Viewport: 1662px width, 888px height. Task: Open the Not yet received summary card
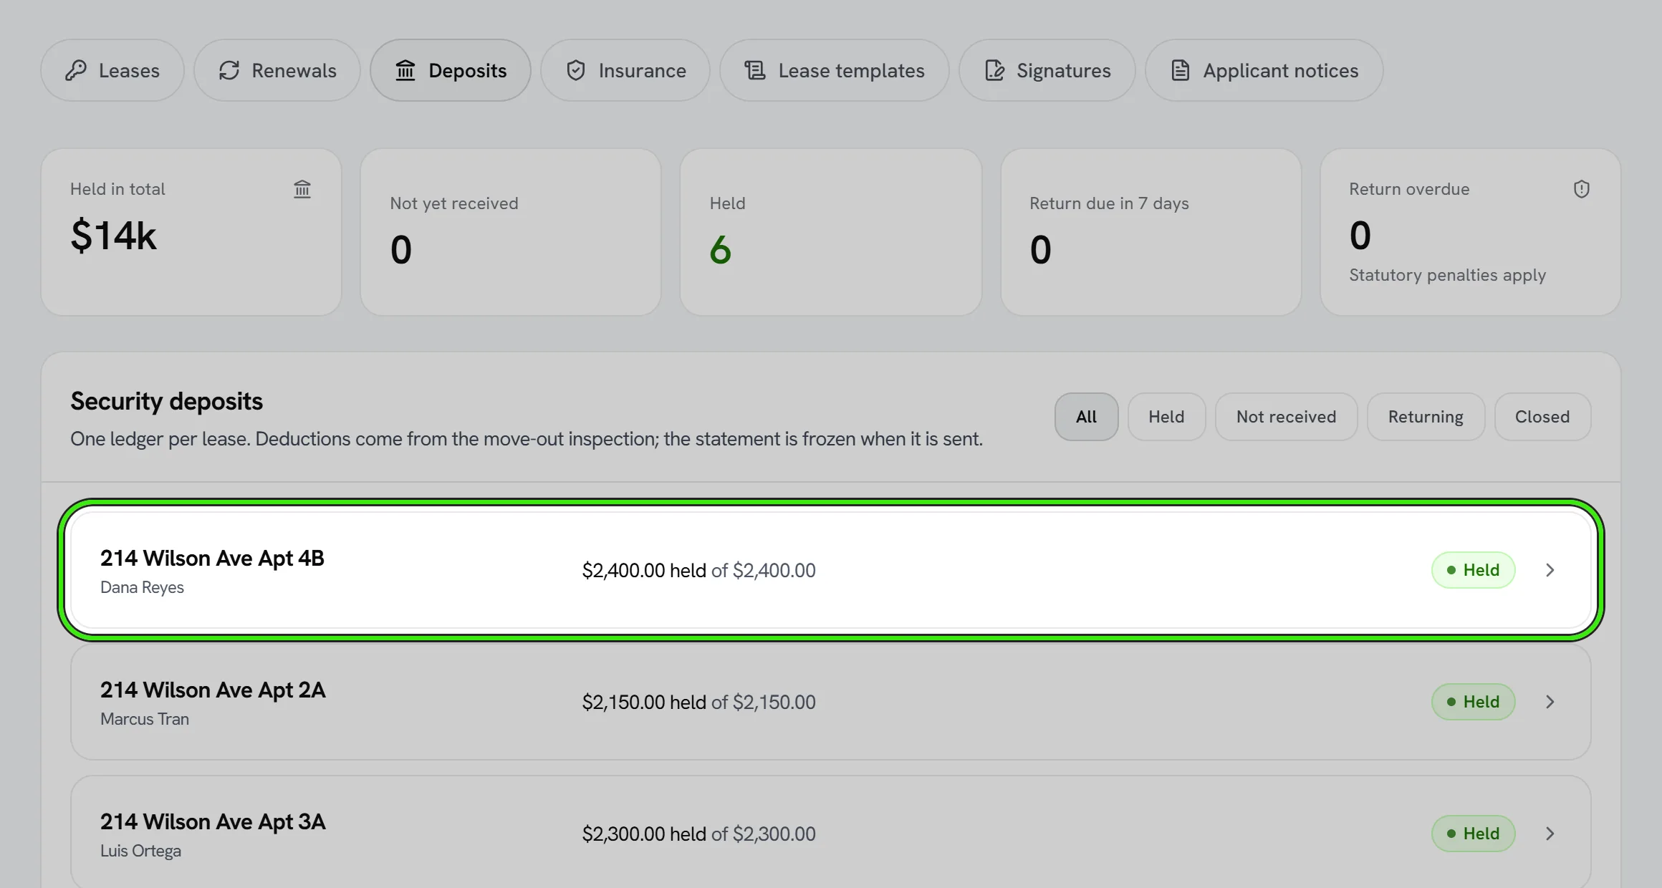(511, 232)
